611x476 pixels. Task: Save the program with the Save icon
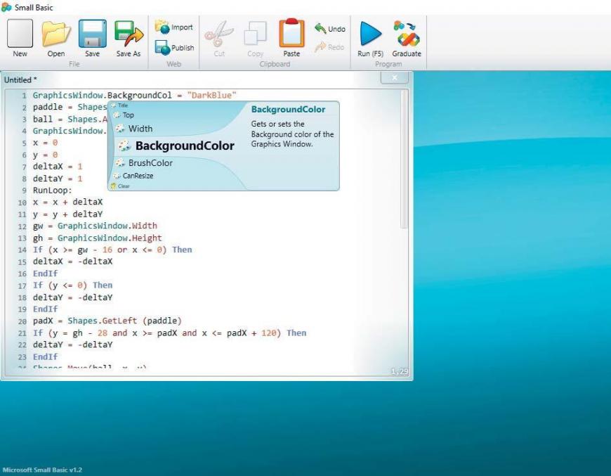92,34
